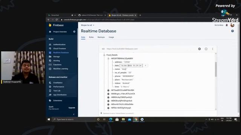
Task: Open the three-dot database options menu
Action: (212, 49)
